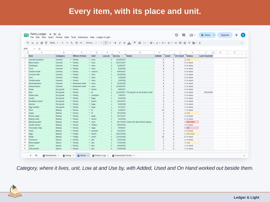Open the horizontal align dropdown
This screenshot has height=202, width=270.
(x=152, y=43)
